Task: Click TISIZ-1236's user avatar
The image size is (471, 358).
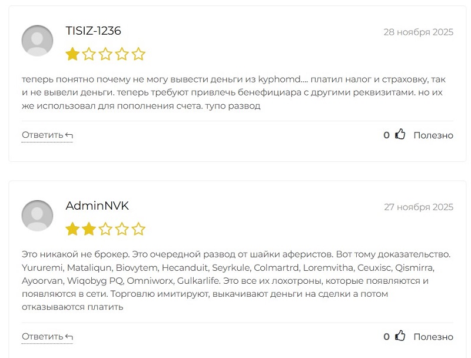Action: click(37, 41)
